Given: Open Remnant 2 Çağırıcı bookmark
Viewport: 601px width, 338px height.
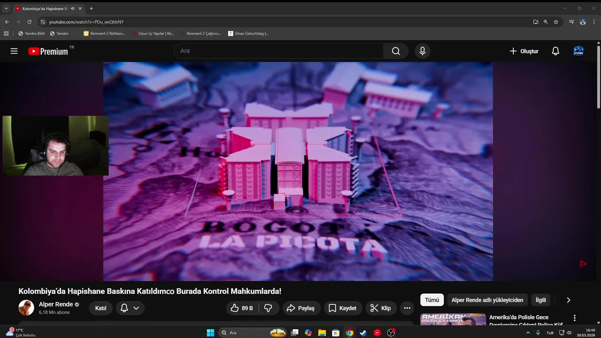Looking at the screenshot, I should click(201, 33).
